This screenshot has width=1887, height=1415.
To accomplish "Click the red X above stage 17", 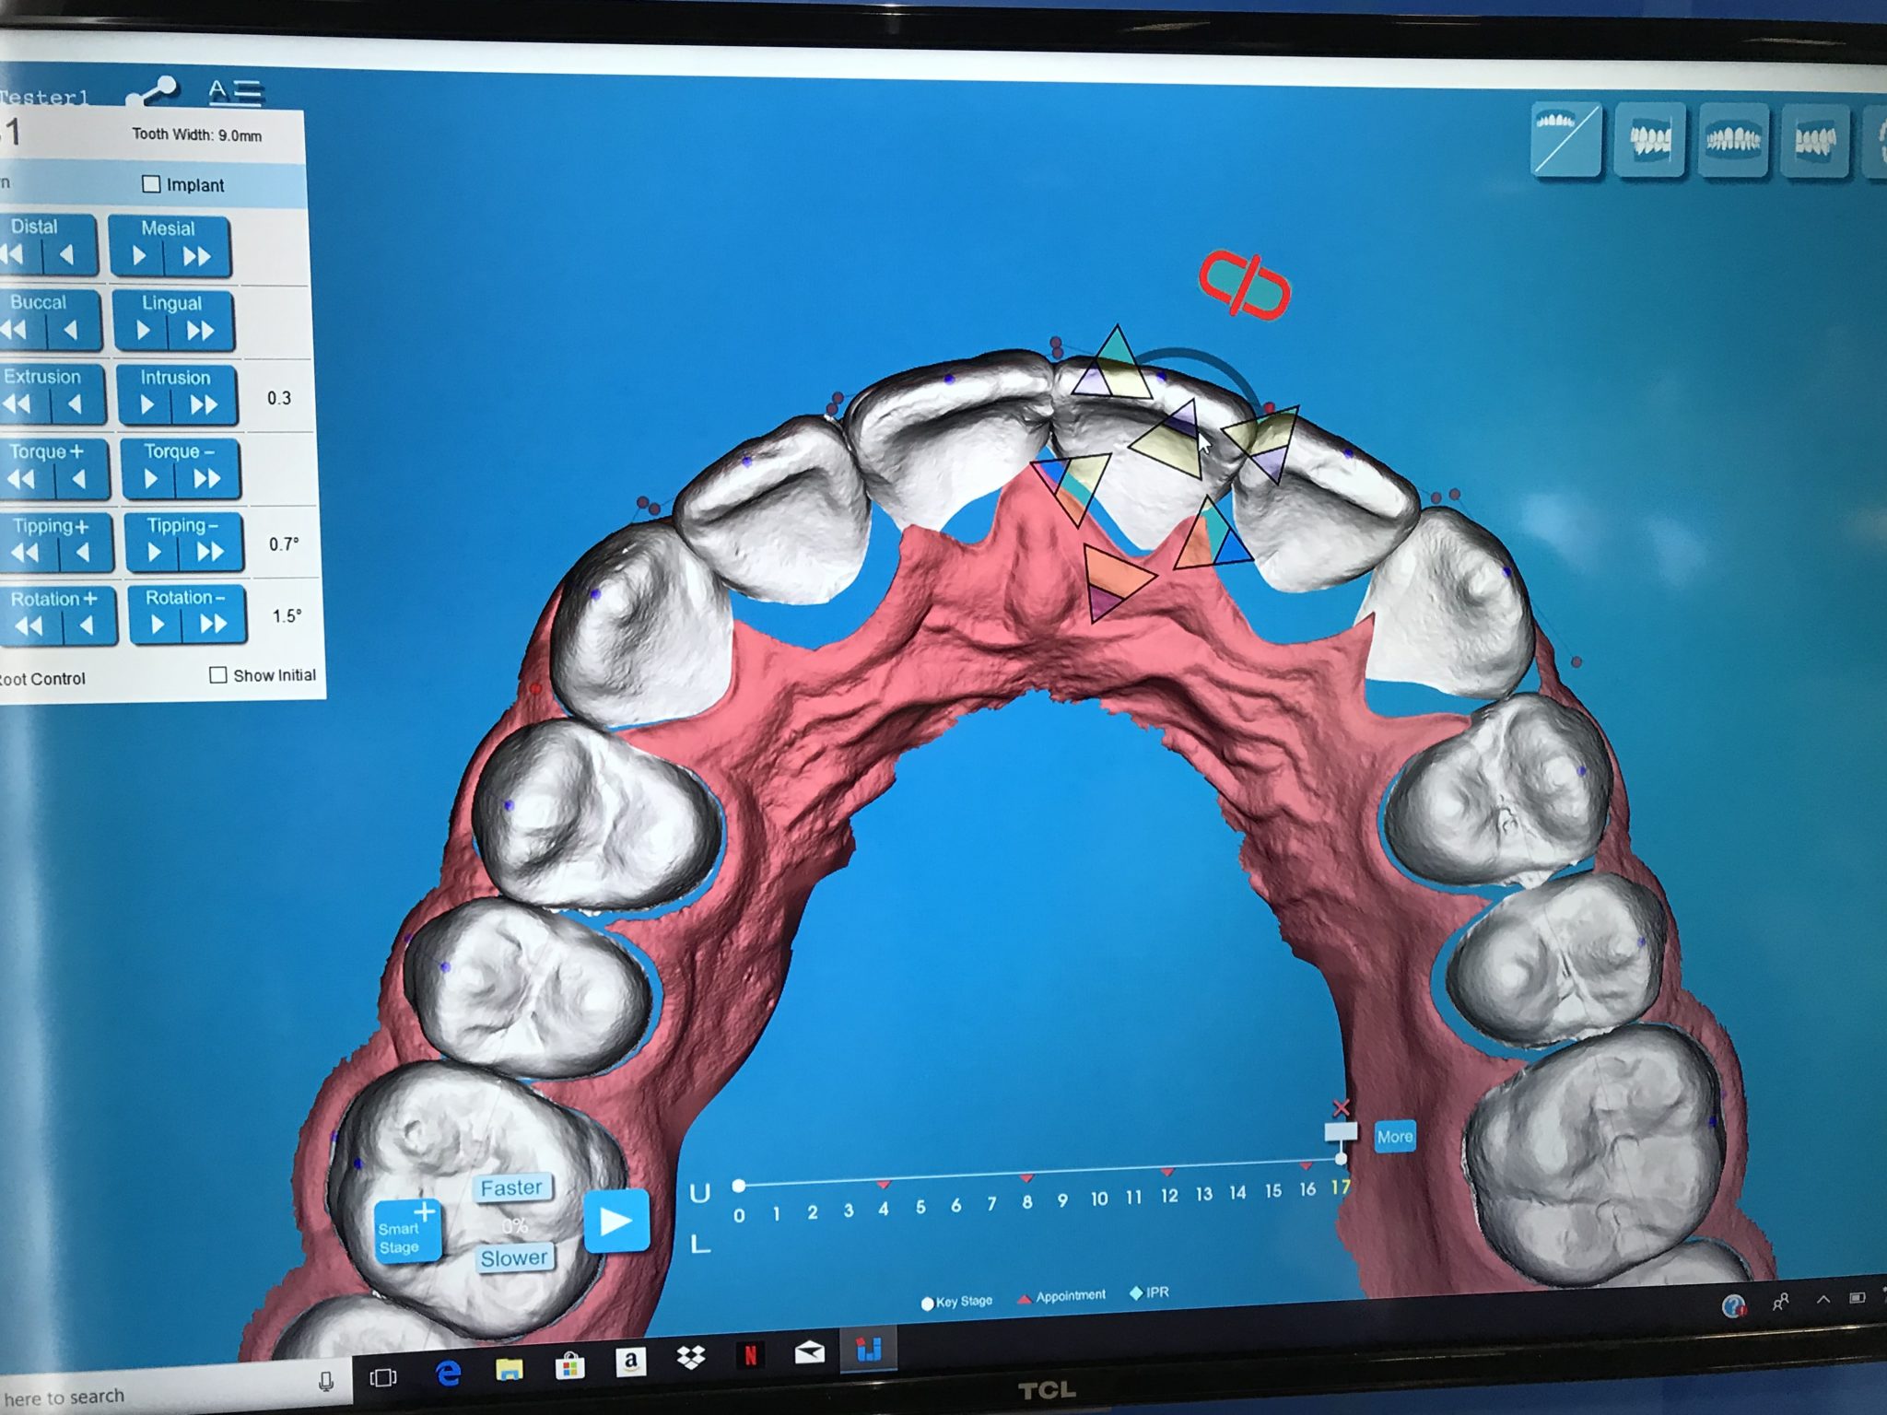I will (x=1341, y=1108).
